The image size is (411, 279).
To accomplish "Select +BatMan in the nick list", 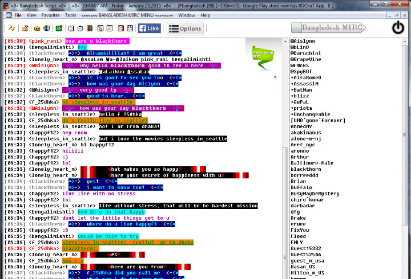I will pyautogui.click(x=301, y=90).
